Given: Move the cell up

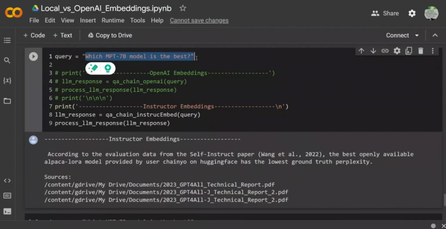Looking at the screenshot, I should (x=361, y=51).
